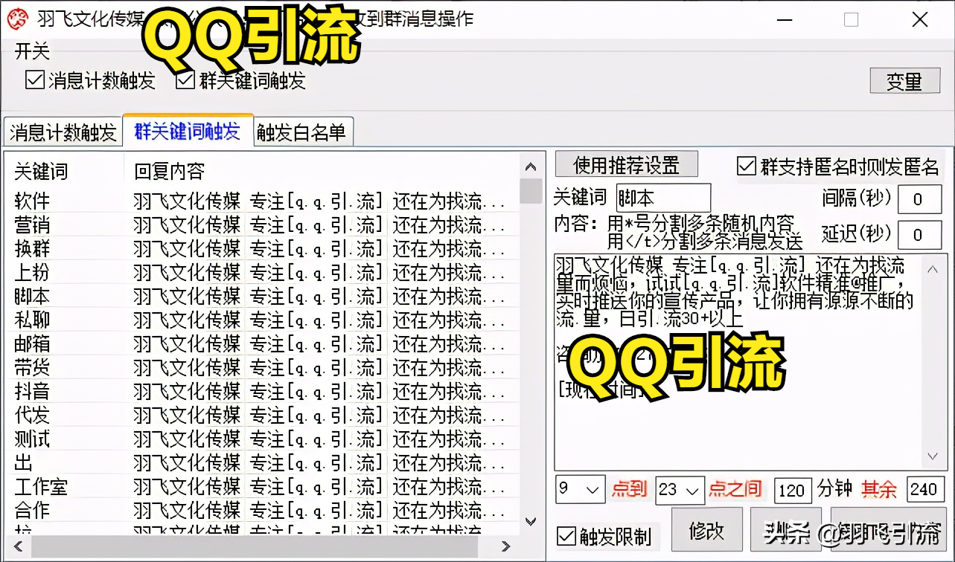
Task: Select the 群关键词触发 tab
Action: 188,132
